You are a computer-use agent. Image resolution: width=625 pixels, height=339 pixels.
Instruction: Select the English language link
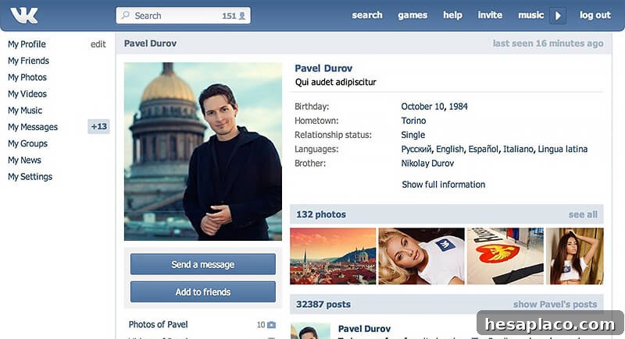point(450,149)
